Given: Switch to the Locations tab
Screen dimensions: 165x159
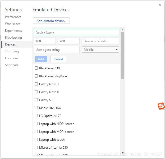Looking at the screenshot, I should [x=12, y=58].
